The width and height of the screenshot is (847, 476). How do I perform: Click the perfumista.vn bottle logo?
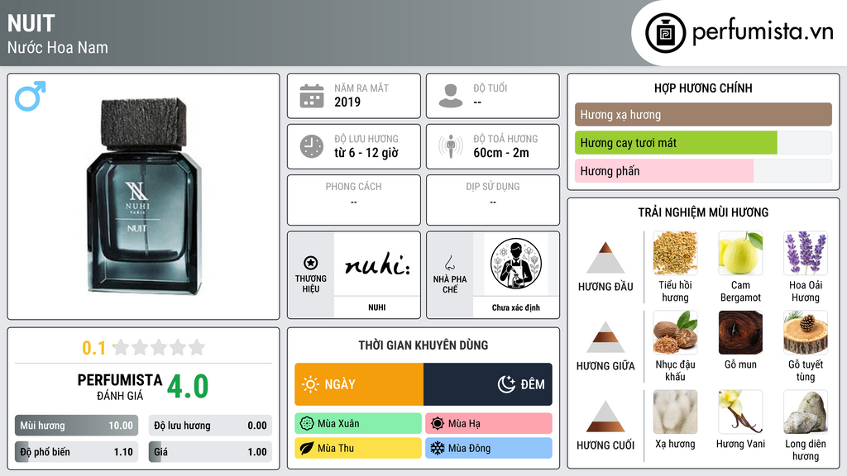click(x=666, y=33)
